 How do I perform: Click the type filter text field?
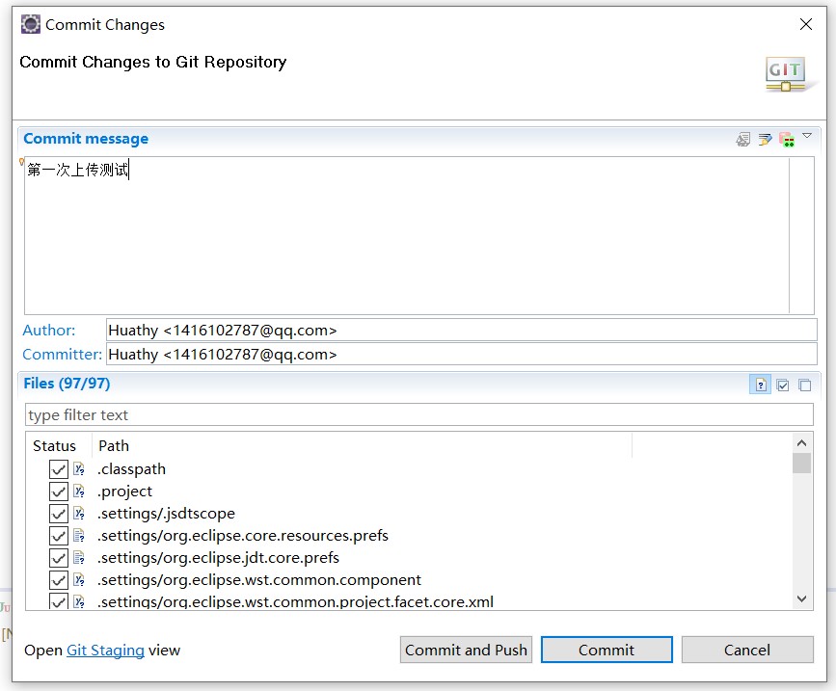coord(419,414)
